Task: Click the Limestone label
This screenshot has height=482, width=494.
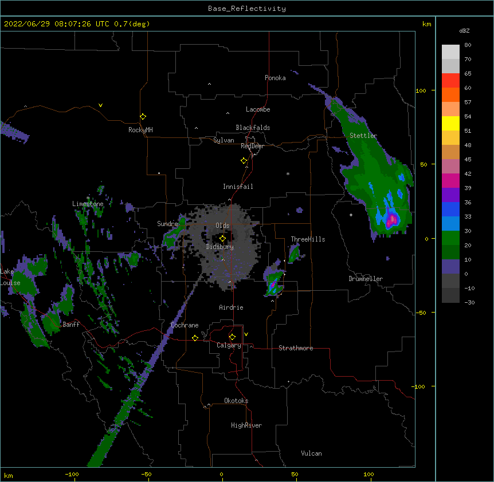Action: click(88, 204)
